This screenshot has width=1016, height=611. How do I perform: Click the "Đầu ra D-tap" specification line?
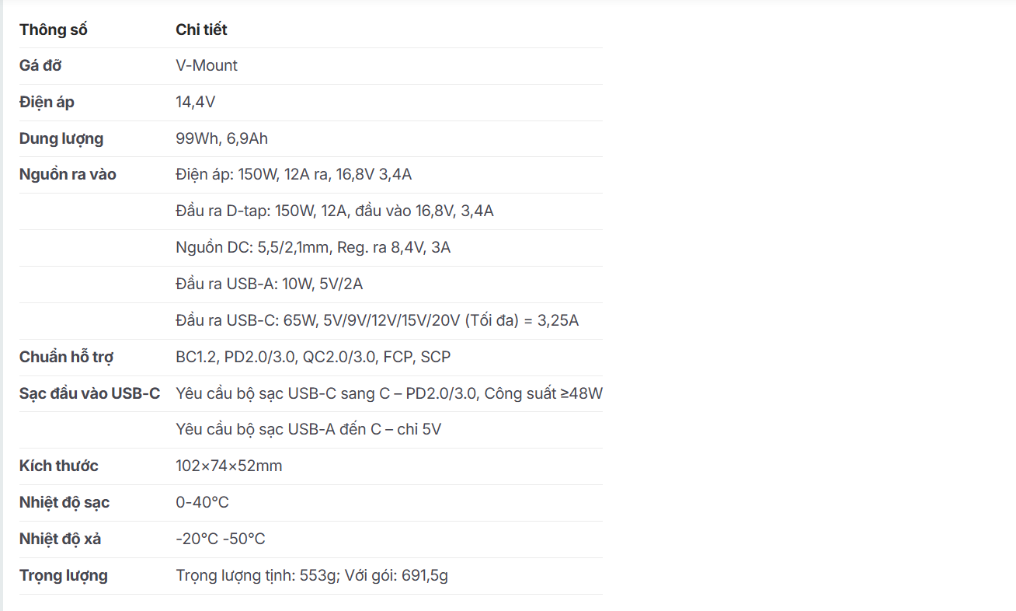(335, 211)
